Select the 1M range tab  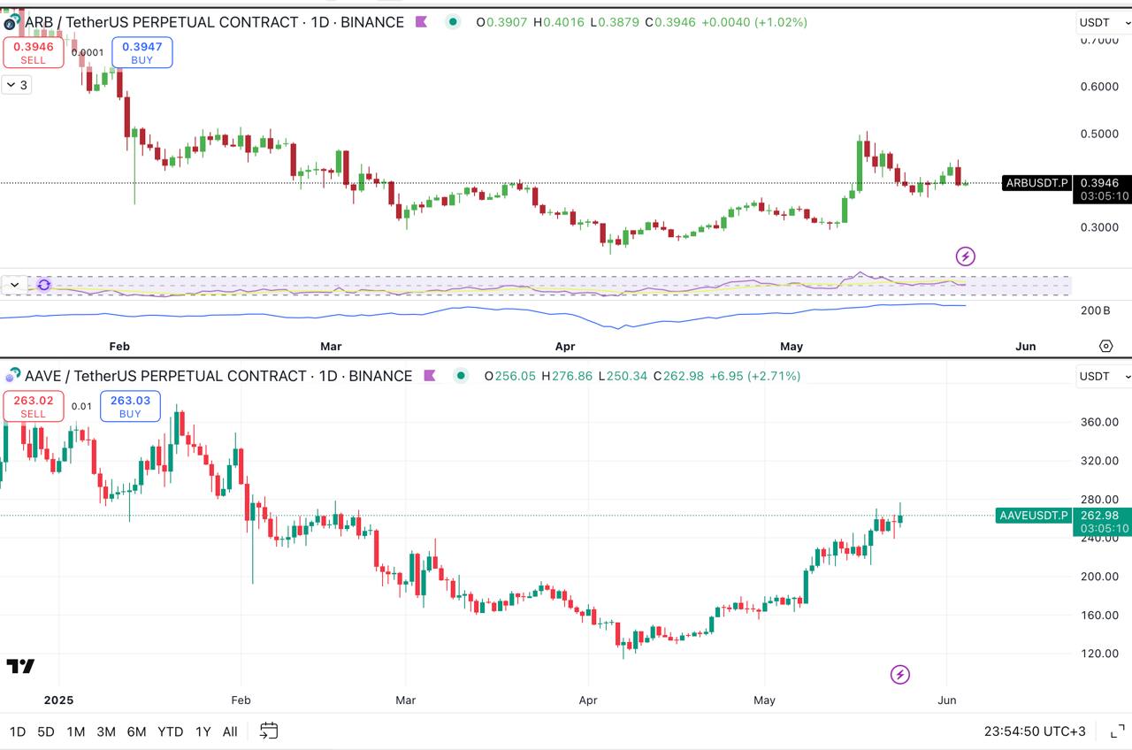76,731
